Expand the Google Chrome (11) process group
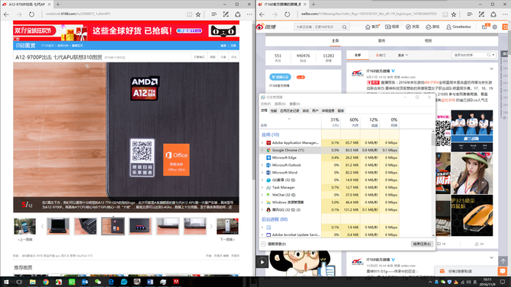The width and height of the screenshot is (511, 287). pos(262,150)
